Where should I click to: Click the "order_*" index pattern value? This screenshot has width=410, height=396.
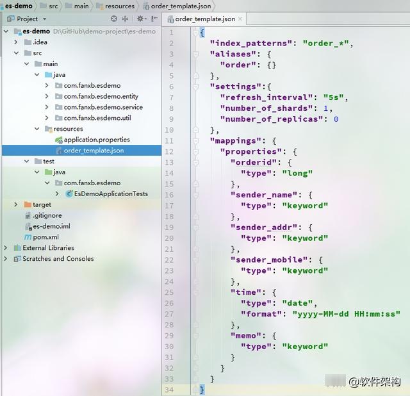(325, 43)
